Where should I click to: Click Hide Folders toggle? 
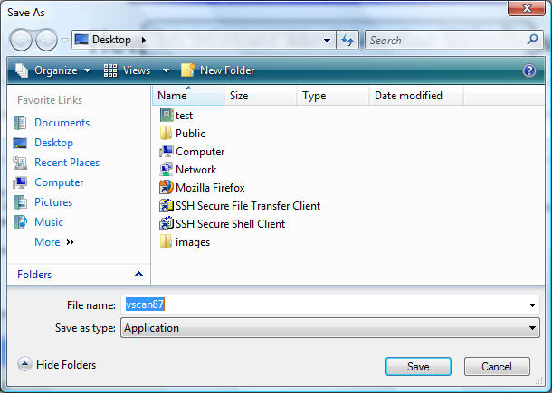click(x=57, y=365)
